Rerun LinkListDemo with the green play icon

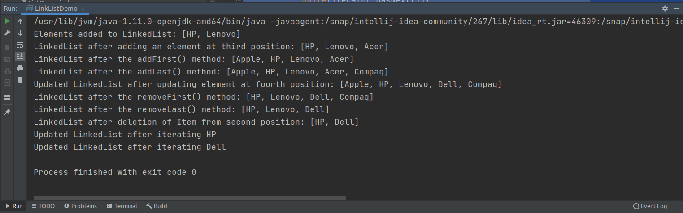tap(7, 22)
